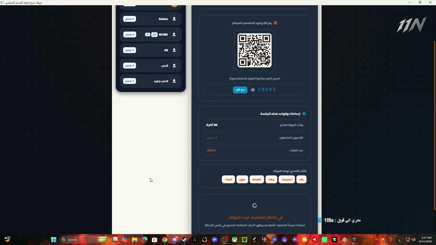Open Discord from the taskbar

click(174, 240)
